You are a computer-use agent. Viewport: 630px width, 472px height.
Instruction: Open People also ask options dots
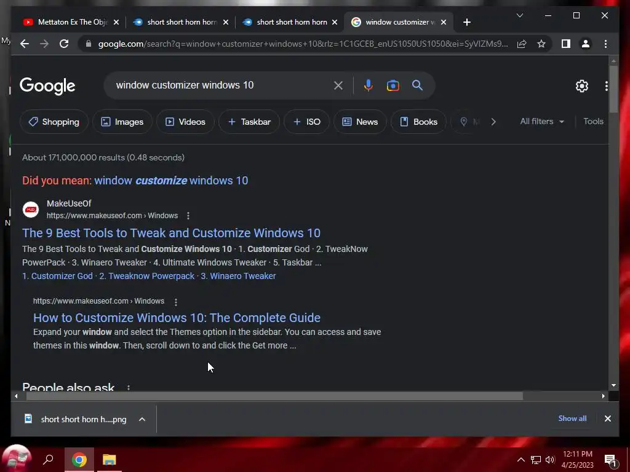(128, 388)
